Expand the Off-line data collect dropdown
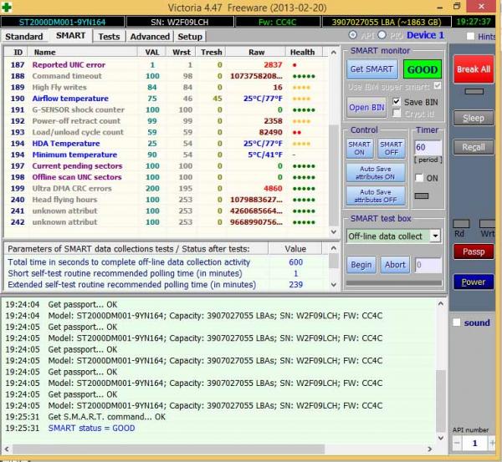This screenshot has width=502, height=462. [x=435, y=236]
